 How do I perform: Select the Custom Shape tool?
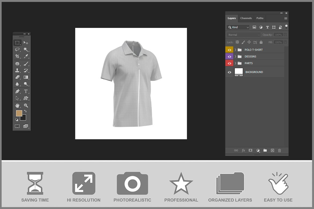pos(26,98)
